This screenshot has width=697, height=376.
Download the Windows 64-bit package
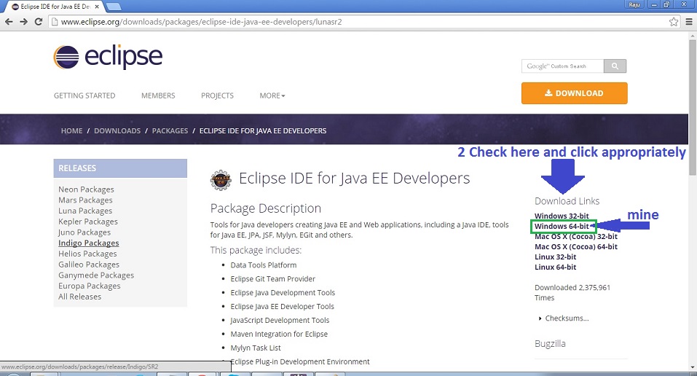[x=562, y=226]
